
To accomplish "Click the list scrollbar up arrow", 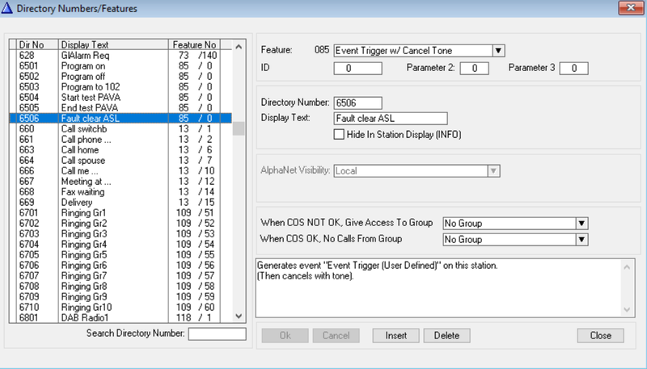I will [239, 47].
